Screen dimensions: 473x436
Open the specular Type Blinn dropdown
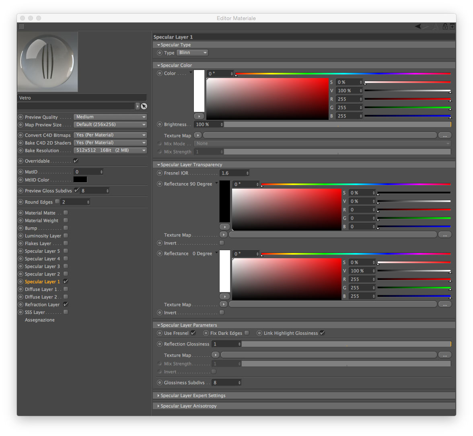pyautogui.click(x=192, y=53)
